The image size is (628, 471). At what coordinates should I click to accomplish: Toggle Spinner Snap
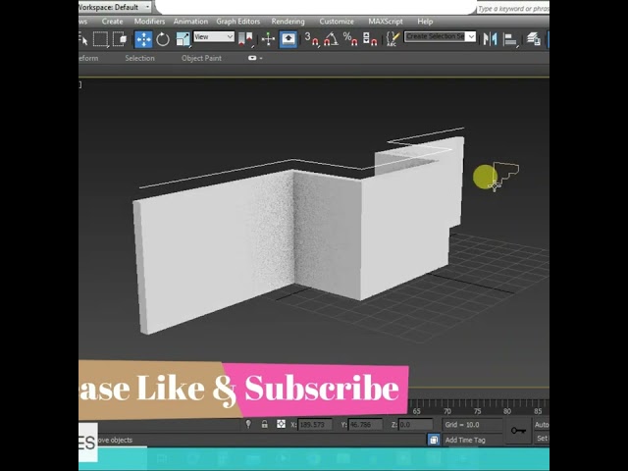[370, 39]
